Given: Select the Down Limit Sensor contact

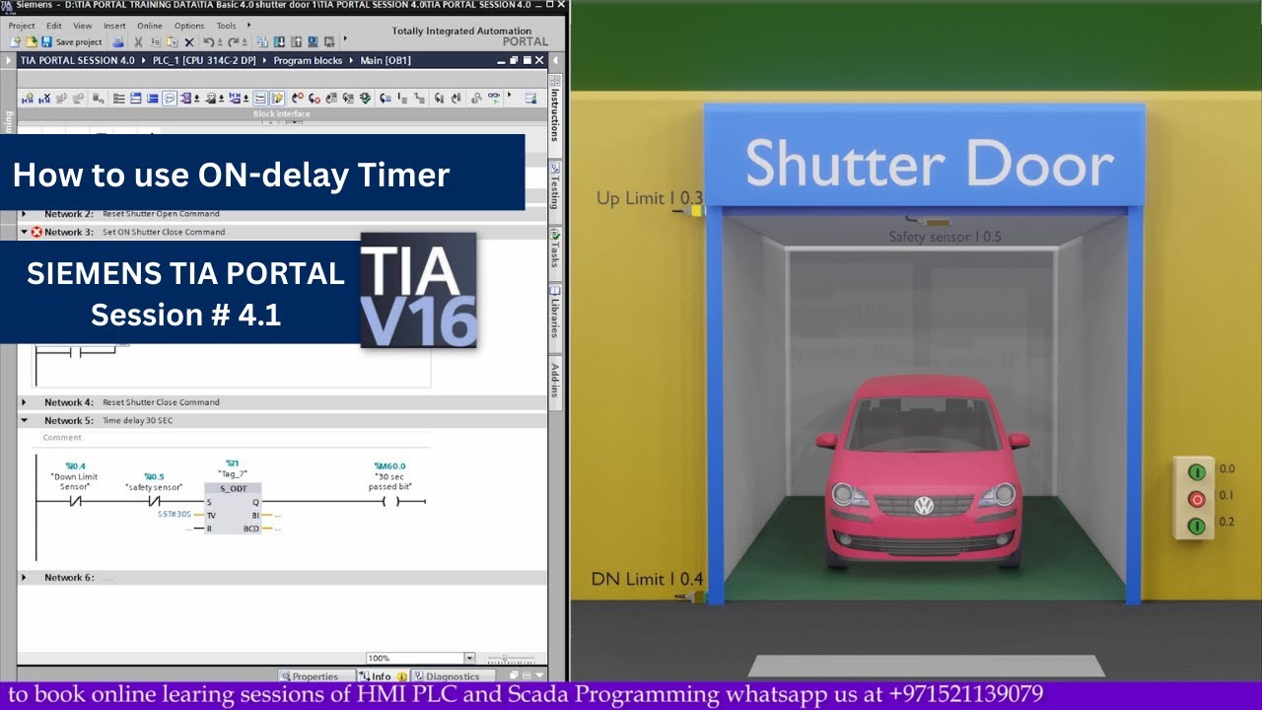Looking at the screenshot, I should click(x=75, y=502).
